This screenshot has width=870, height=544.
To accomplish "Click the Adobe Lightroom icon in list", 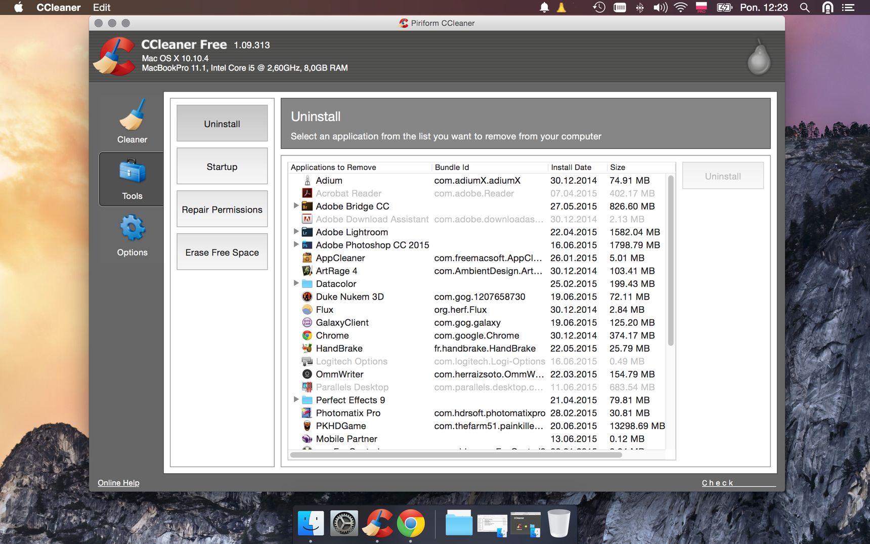I will (x=307, y=232).
